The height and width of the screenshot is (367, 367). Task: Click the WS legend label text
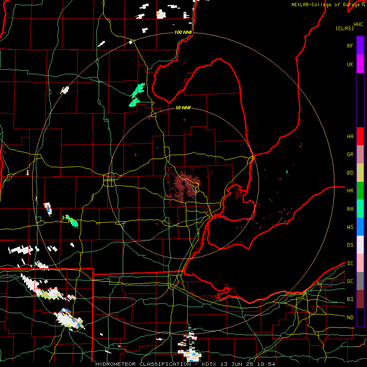350,227
